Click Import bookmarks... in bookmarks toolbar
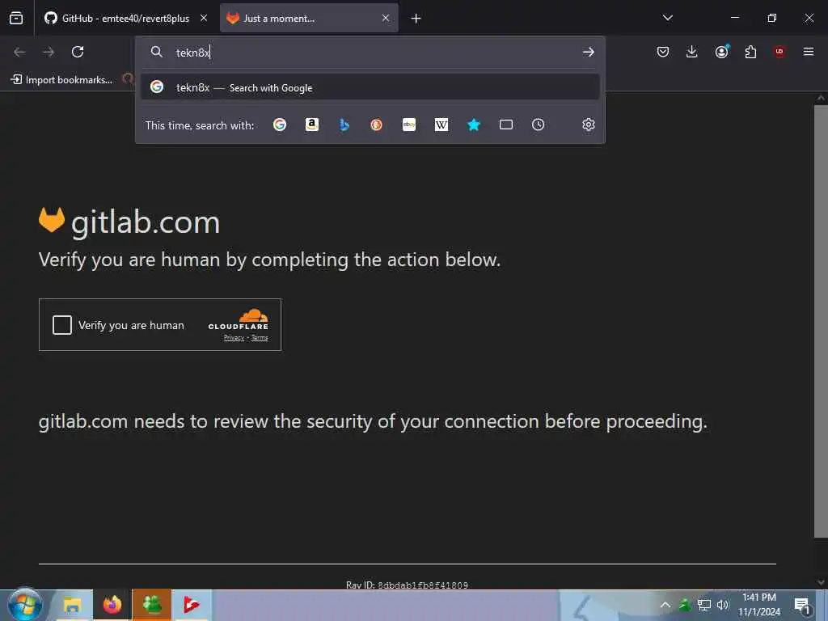This screenshot has height=621, width=828. [61, 80]
